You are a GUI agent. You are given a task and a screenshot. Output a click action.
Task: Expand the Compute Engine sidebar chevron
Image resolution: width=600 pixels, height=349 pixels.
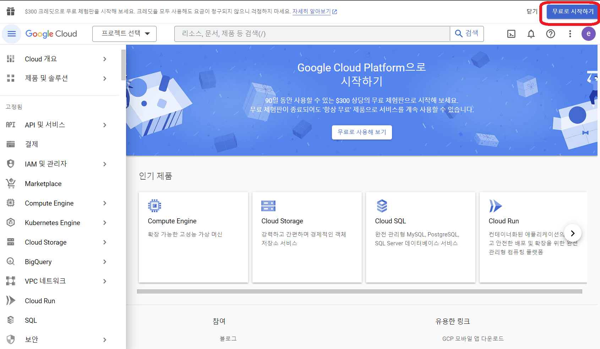coord(105,203)
